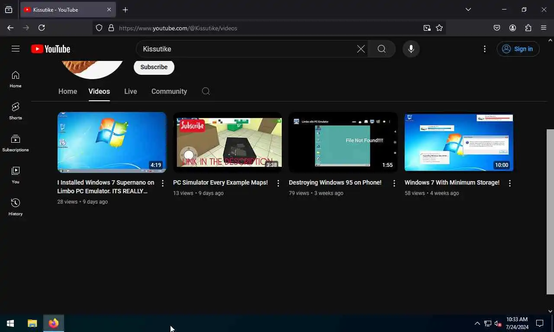This screenshot has height=332, width=554.
Task: Open the network tray icon
Action: [x=488, y=323]
